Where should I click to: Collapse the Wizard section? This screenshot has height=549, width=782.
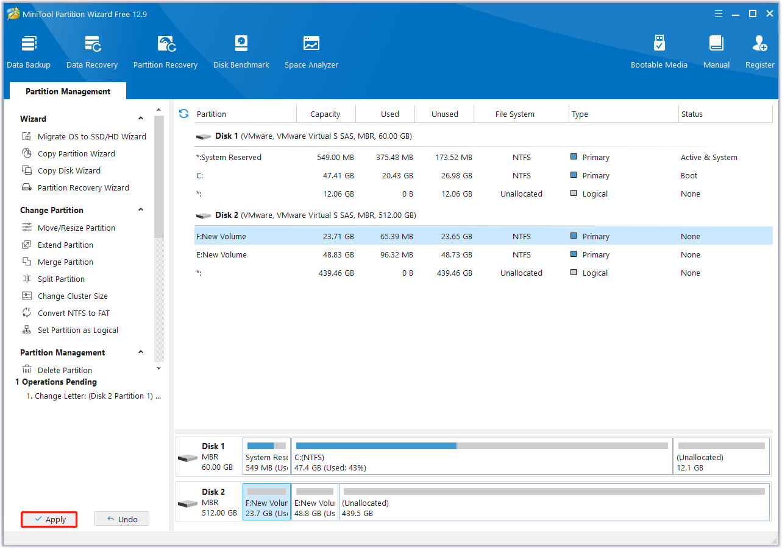(x=141, y=119)
